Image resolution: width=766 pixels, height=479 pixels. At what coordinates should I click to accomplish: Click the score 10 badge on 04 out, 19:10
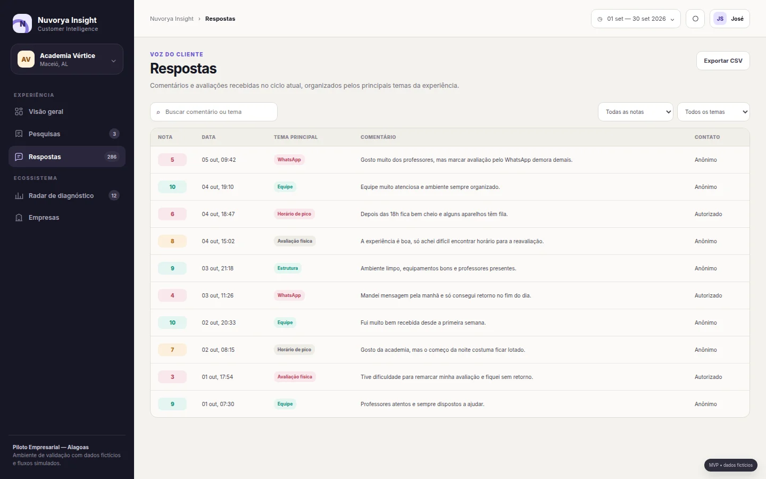click(172, 187)
